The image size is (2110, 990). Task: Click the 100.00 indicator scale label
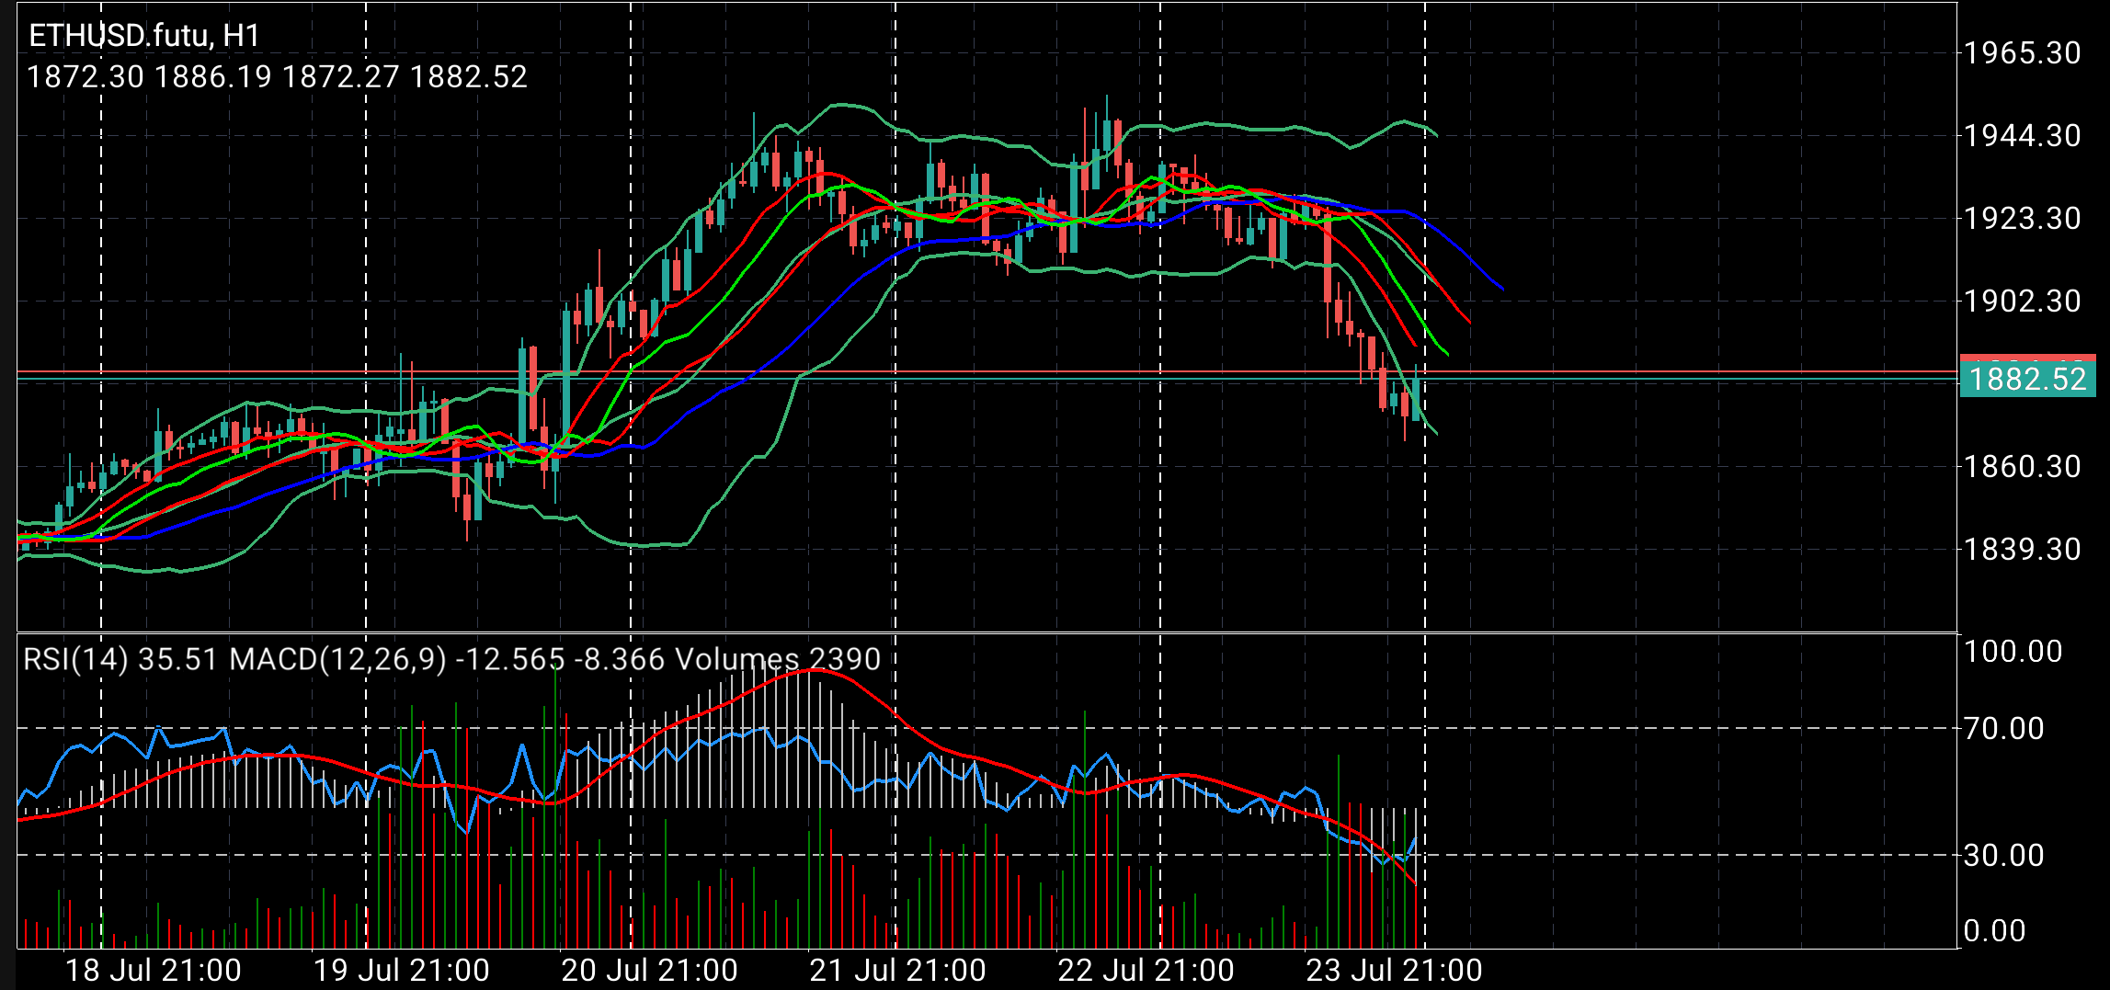coord(2013,651)
